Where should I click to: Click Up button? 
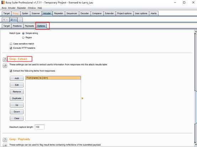click(17, 105)
